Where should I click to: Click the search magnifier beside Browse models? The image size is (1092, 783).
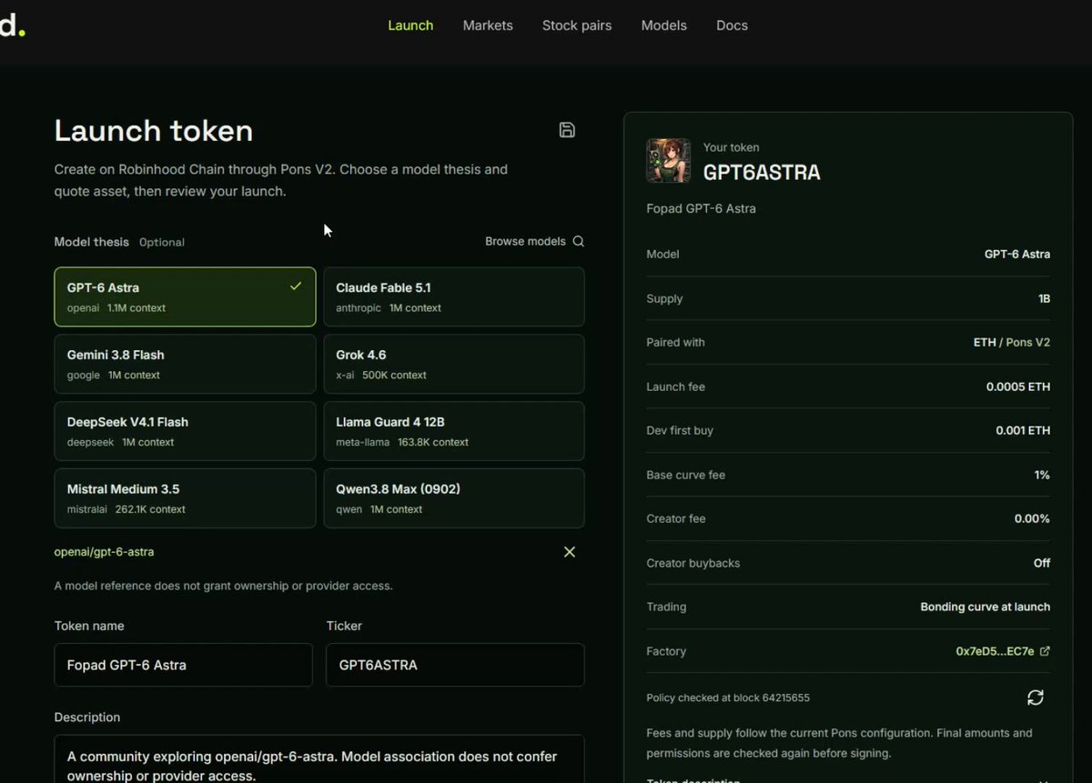578,242
